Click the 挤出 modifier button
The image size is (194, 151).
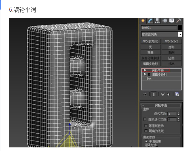[171, 64]
